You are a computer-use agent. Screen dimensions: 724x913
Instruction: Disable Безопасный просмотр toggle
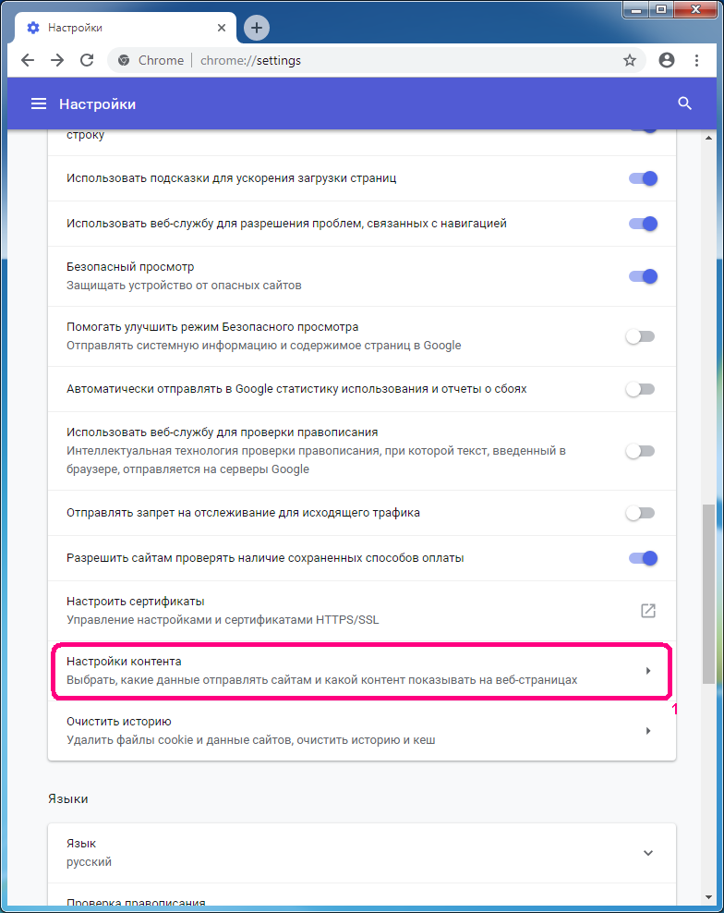coord(642,275)
